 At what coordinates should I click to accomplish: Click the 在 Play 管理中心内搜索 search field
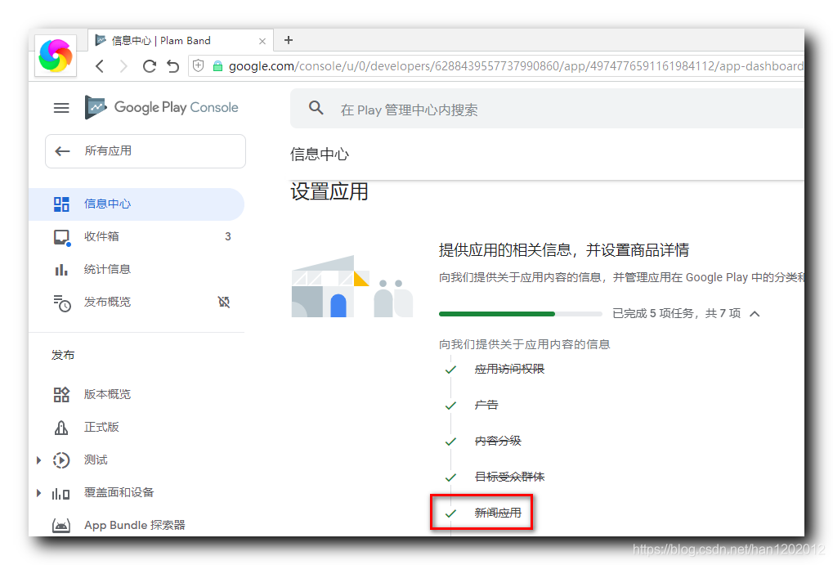point(547,109)
